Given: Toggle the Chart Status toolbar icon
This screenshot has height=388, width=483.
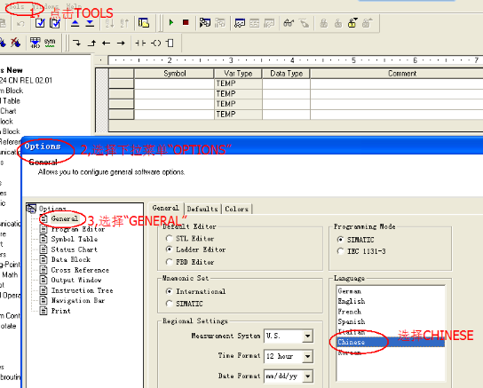Looking at the screenshot, I should (240, 23).
